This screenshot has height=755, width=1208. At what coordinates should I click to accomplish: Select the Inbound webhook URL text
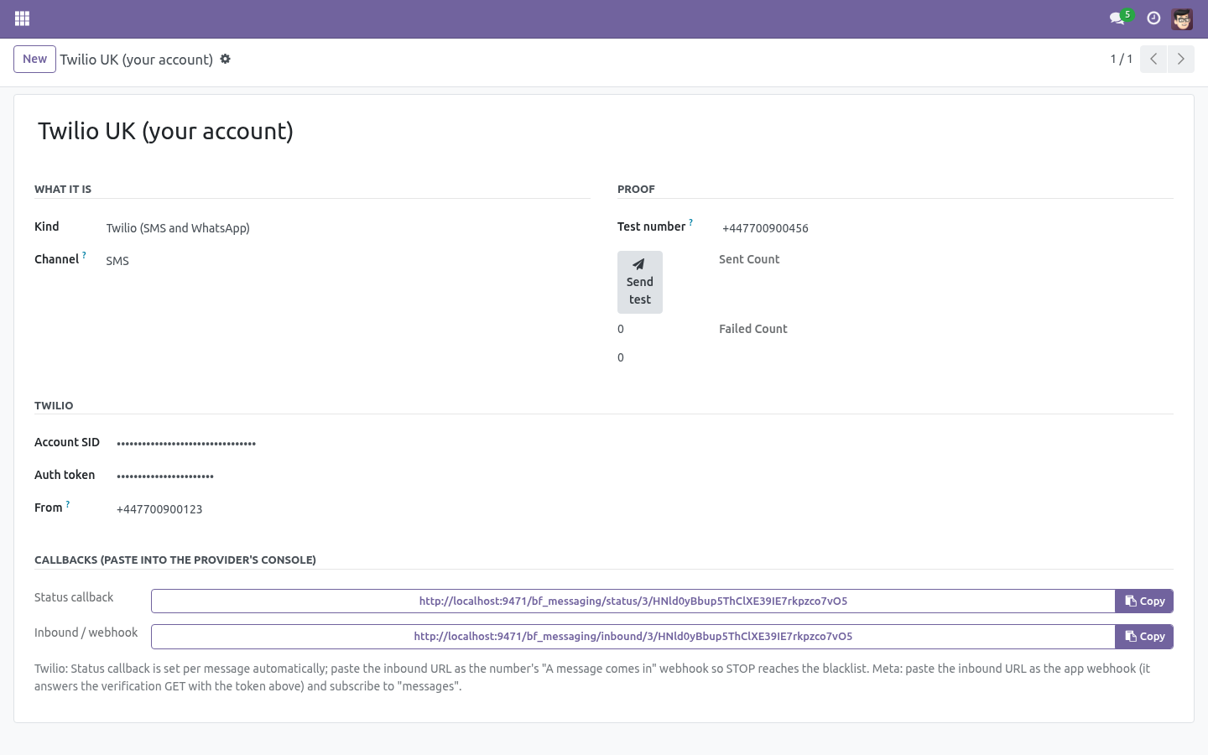click(633, 636)
